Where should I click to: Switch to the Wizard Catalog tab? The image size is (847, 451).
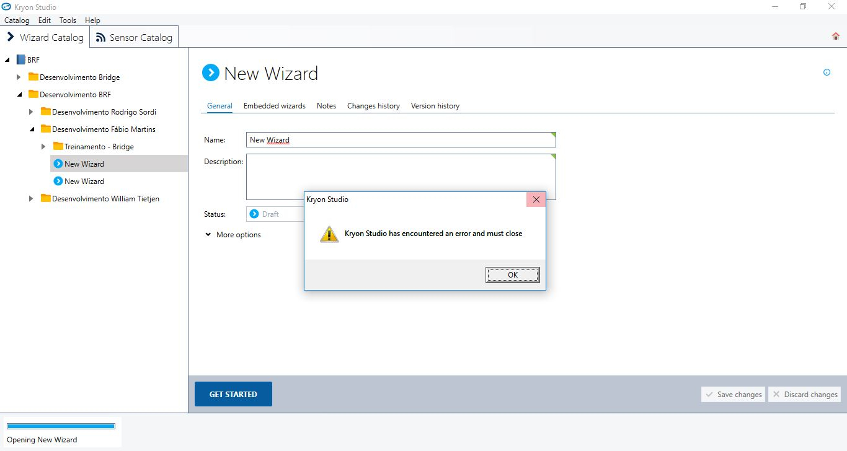tap(45, 37)
